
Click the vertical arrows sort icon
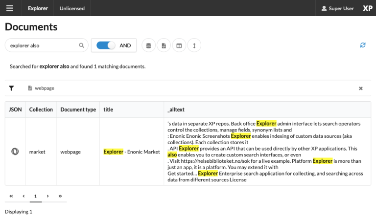[194, 45]
